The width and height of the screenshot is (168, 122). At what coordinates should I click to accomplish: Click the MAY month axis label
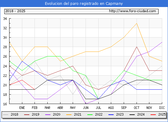pos(73,108)
